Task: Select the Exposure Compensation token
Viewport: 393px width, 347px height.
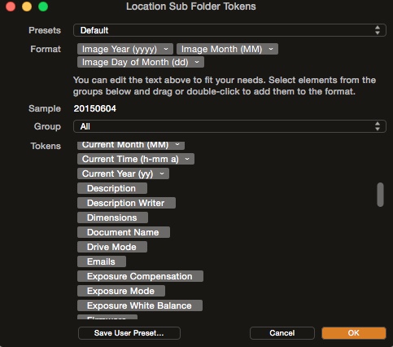Action: click(x=140, y=276)
